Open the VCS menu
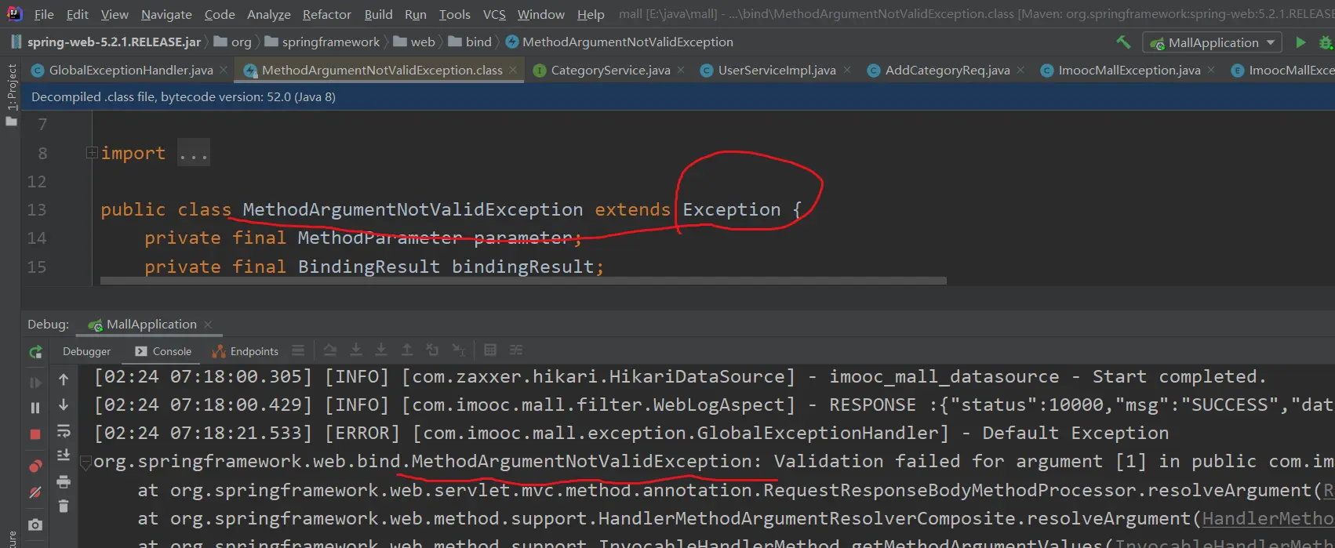The height and width of the screenshot is (548, 1335). click(494, 14)
